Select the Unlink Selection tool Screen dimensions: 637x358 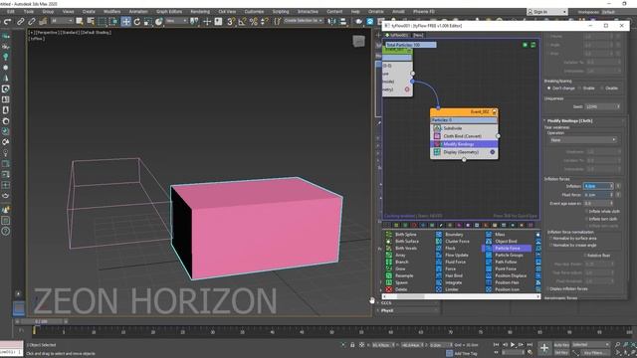31,22
